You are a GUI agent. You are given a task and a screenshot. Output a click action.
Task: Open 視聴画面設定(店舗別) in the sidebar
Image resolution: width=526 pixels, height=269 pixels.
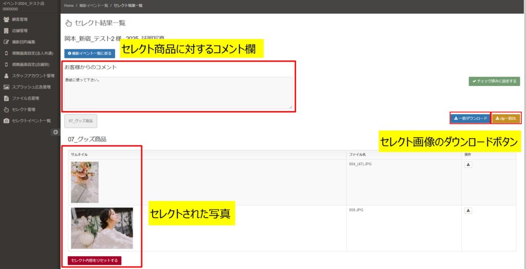pos(30,65)
